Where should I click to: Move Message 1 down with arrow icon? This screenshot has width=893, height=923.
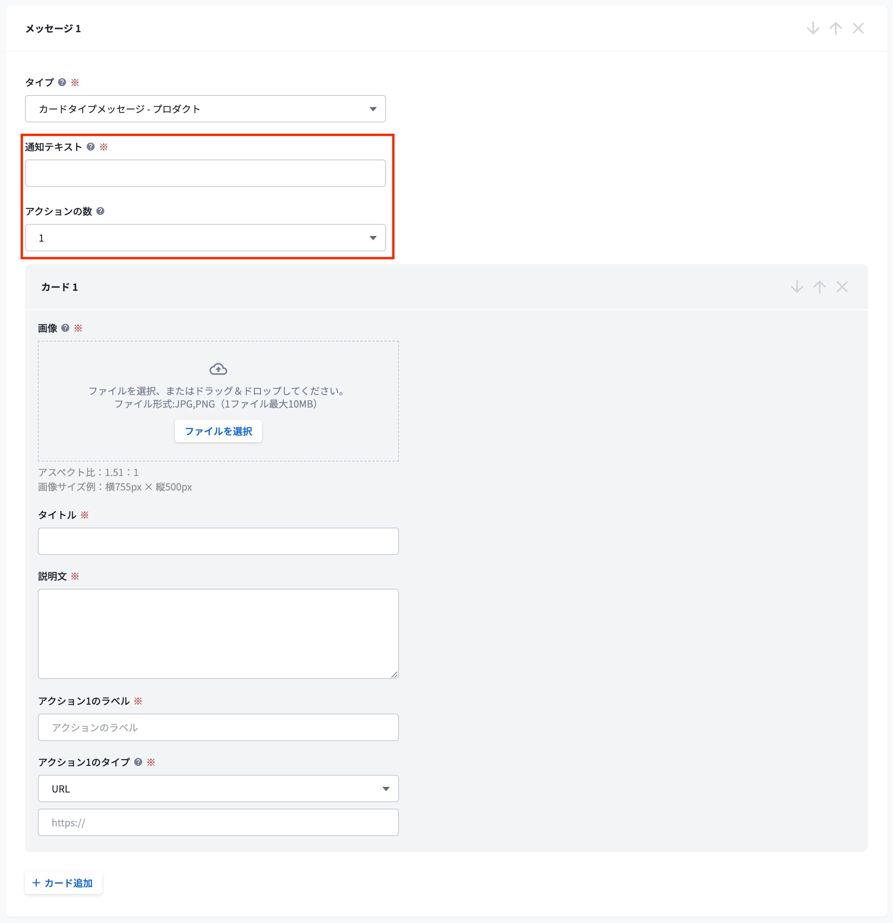coord(813,28)
